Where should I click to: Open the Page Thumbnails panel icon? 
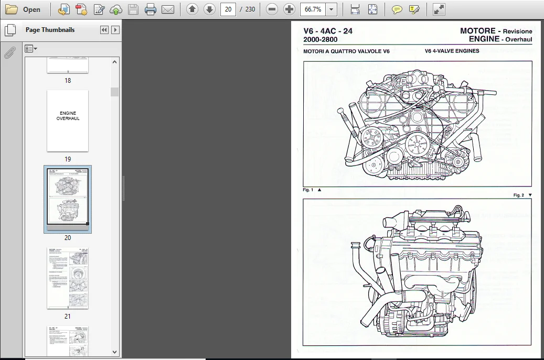[x=10, y=30]
